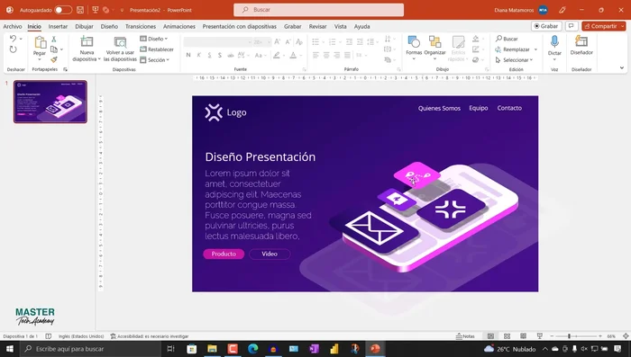Click the Cut scissors icon
The width and height of the screenshot is (631, 357).
click(x=53, y=39)
